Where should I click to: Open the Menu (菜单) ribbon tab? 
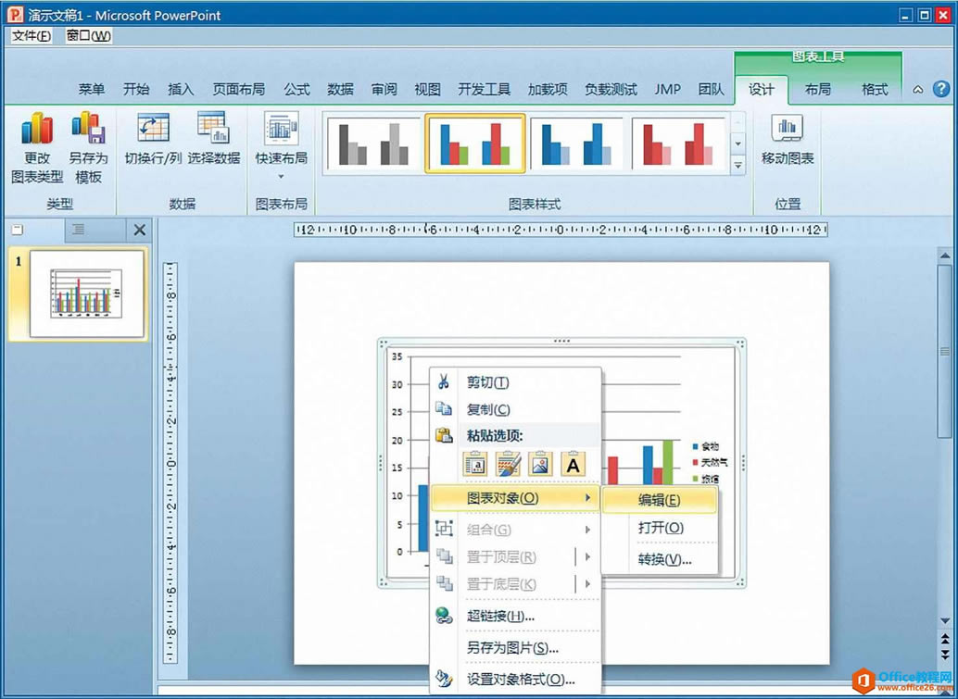pos(92,89)
